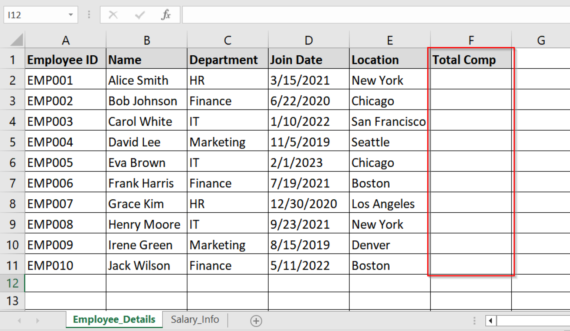Click the three-dot separator next to the Name Box
570x331 pixels.
coord(89,15)
